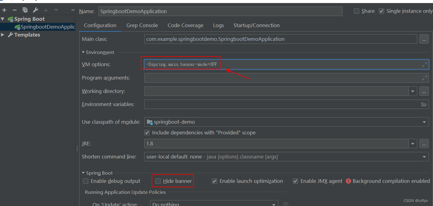Expand the Program arguments field

(x=424, y=78)
